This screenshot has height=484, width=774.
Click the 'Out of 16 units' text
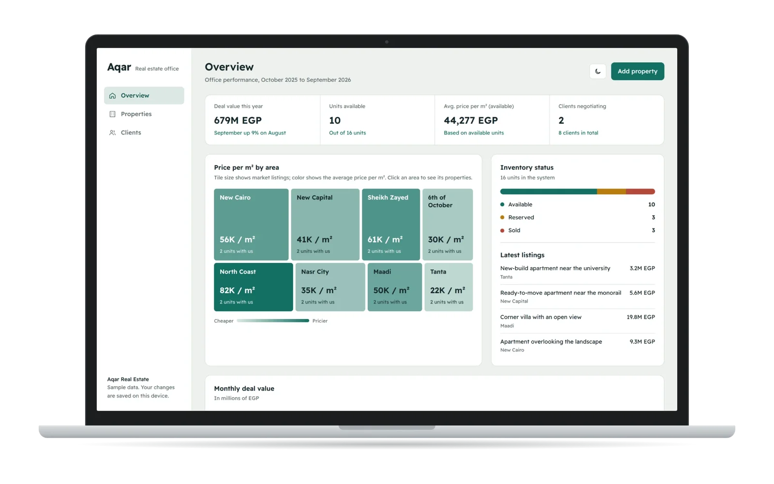347,133
